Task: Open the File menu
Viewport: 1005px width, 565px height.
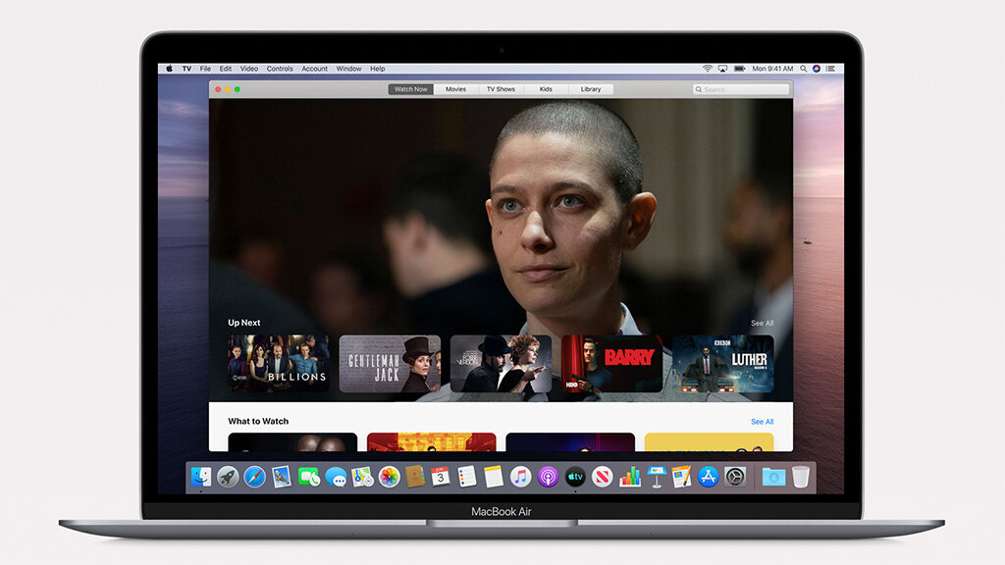Action: [x=205, y=69]
